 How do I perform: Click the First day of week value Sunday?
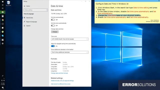coord(65,62)
